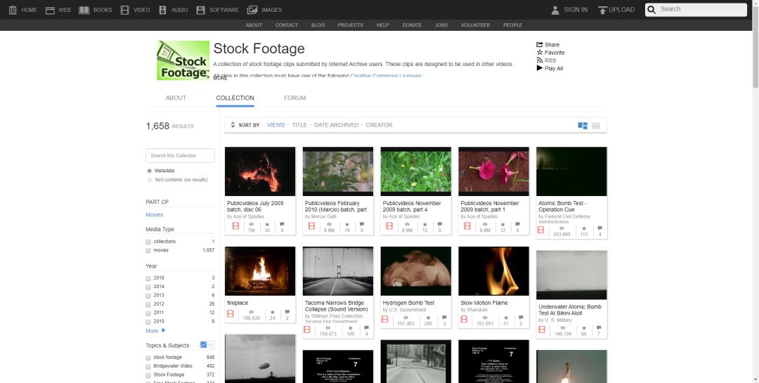This screenshot has width=759, height=383.
Task: Click the Share icon
Action: pos(540,45)
